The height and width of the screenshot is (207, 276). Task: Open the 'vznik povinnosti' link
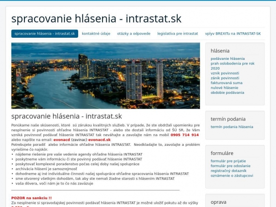(x=225, y=73)
